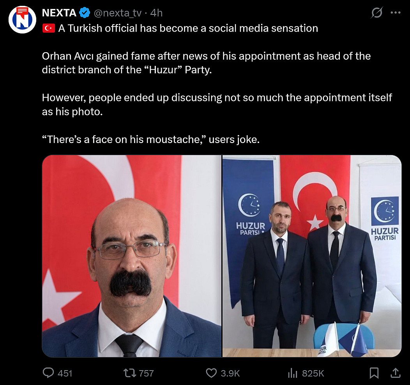Reply to the post via comment icon
This screenshot has height=385, width=410.
pos(48,373)
